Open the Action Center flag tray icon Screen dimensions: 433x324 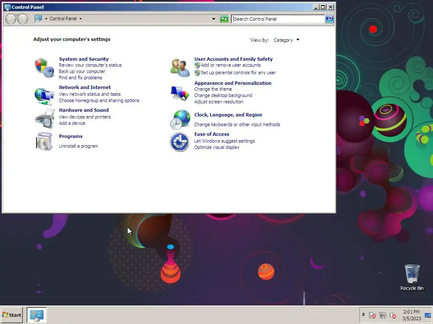(x=372, y=315)
